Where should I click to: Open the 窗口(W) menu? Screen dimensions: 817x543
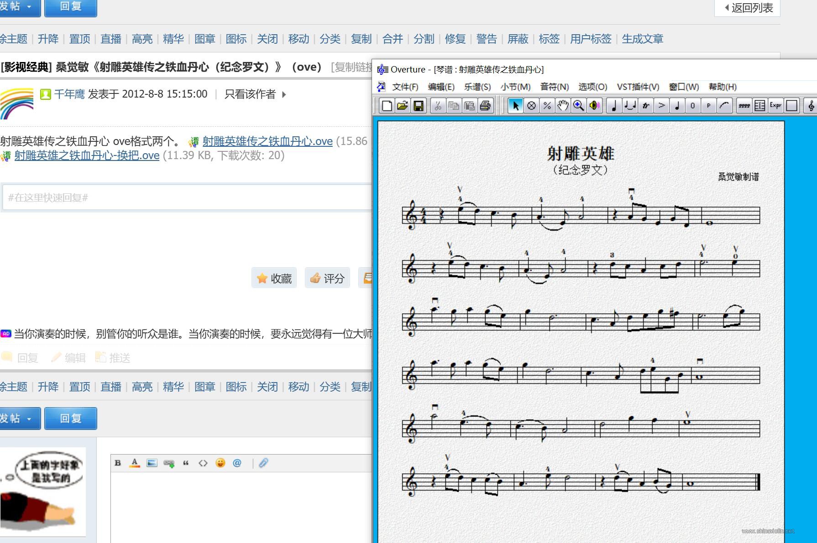click(684, 87)
